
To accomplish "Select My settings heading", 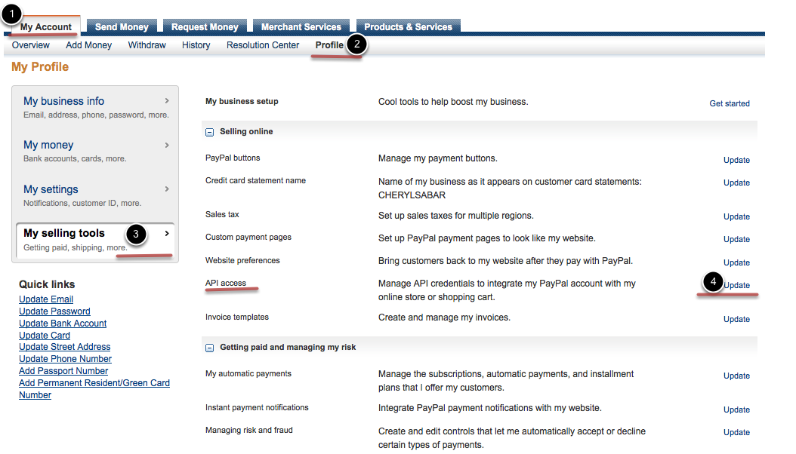I will click(51, 189).
